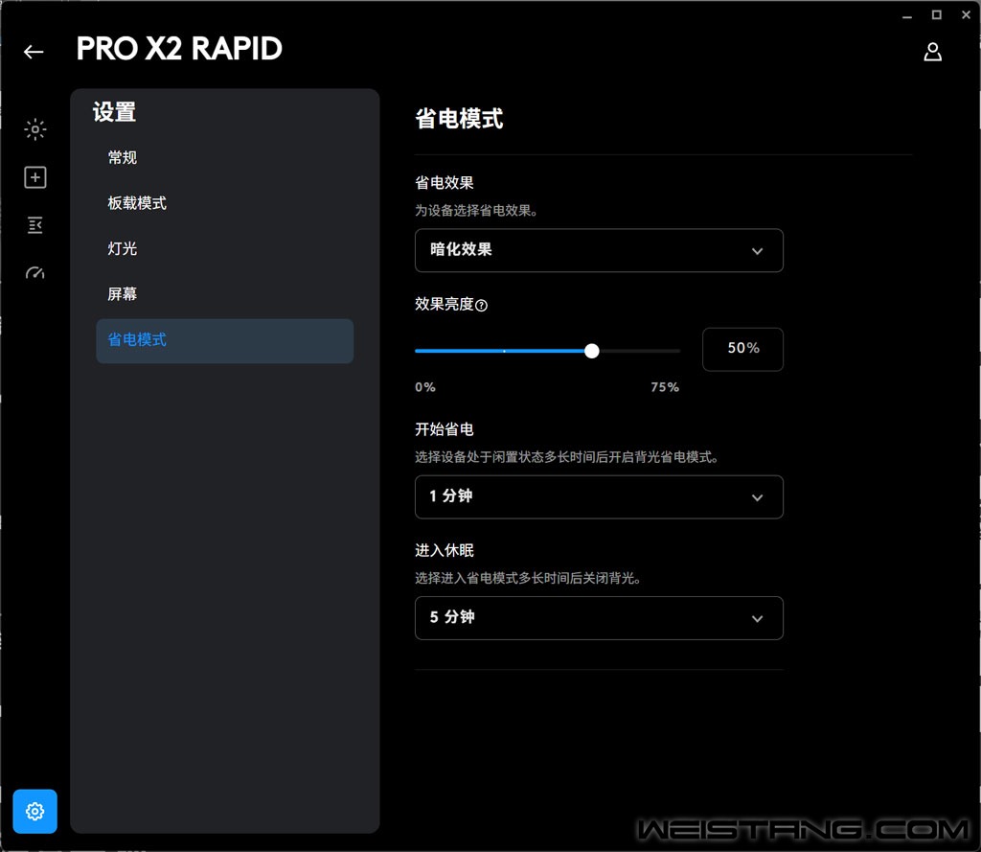Minimize the window
Viewport: 981px width, 852px height.
(907, 15)
